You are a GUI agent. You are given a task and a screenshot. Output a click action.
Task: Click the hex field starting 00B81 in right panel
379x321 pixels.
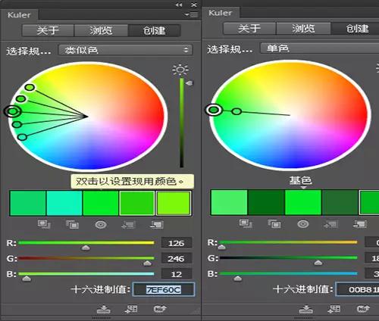click(357, 289)
